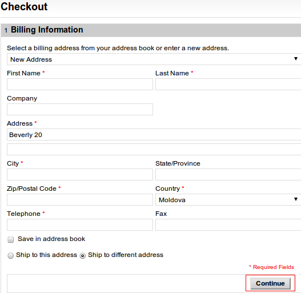Screen dimensions: 301x293
Task: Focus the City input field
Action: [x=80, y=174]
